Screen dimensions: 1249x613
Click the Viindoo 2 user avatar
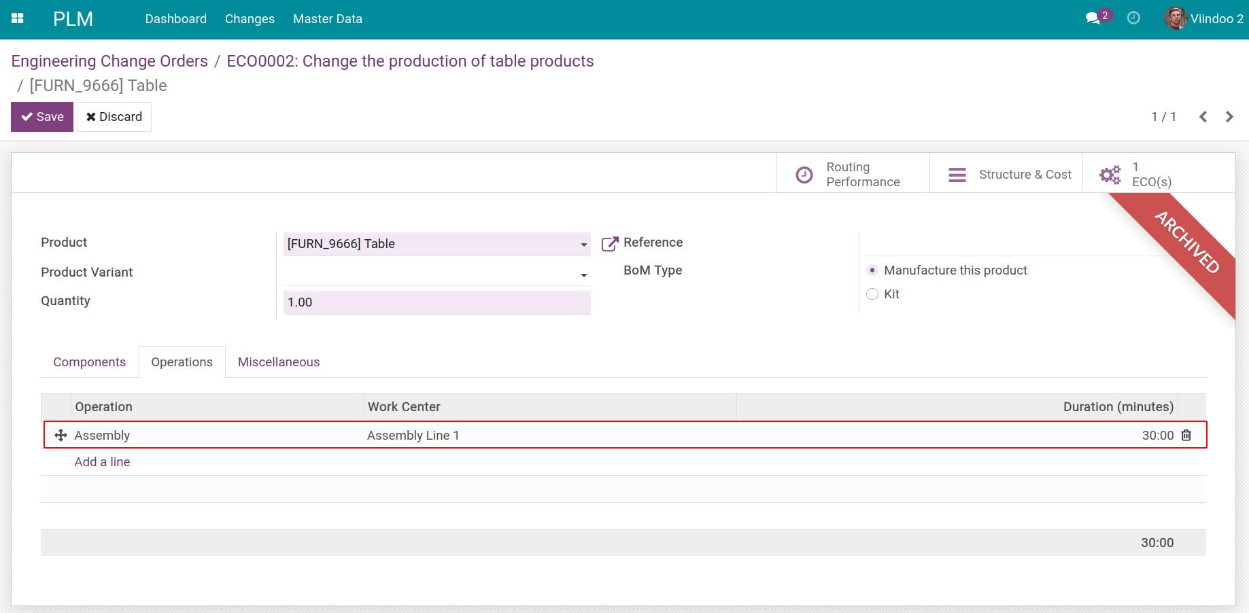1174,18
